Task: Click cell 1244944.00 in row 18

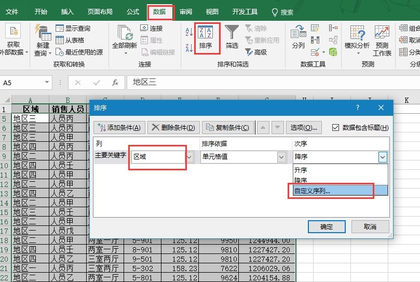Action: [267, 240]
